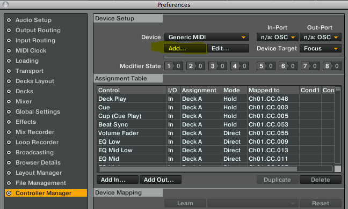
Task: Select the Loading category
Action: pos(46,61)
